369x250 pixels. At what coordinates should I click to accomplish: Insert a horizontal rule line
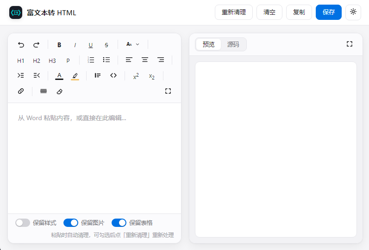click(44, 91)
